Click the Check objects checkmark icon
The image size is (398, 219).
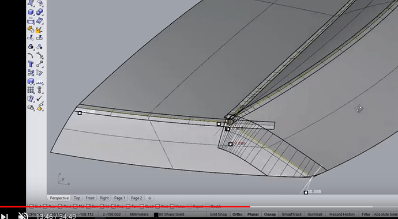(x=39, y=99)
